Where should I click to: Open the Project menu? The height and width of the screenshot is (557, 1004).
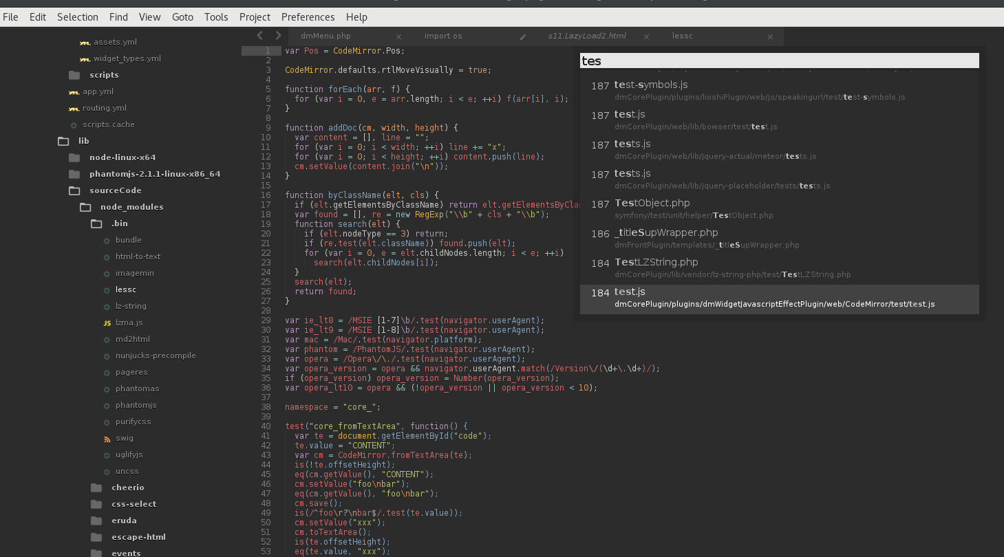pyautogui.click(x=255, y=17)
